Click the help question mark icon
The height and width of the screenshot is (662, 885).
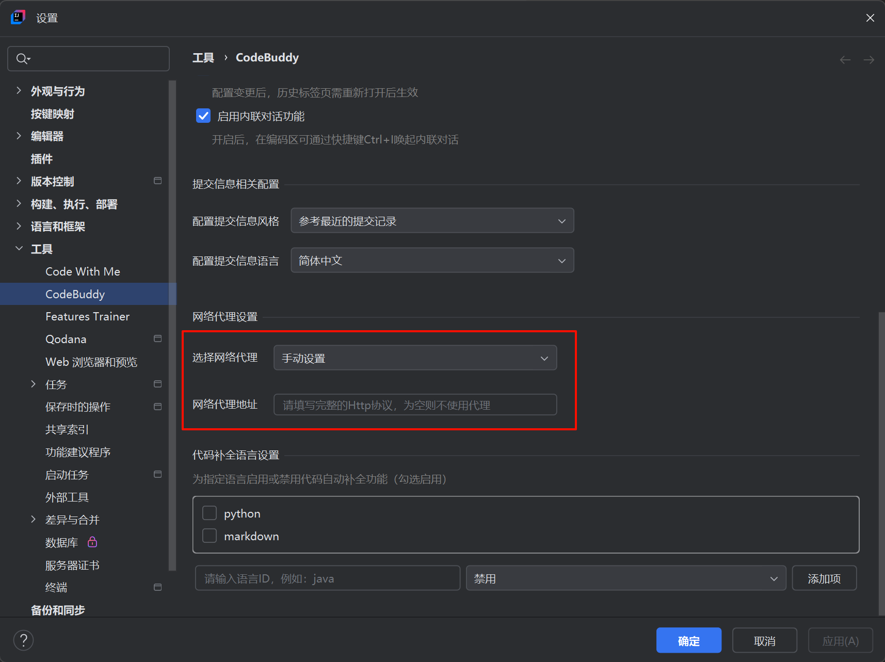coord(23,640)
